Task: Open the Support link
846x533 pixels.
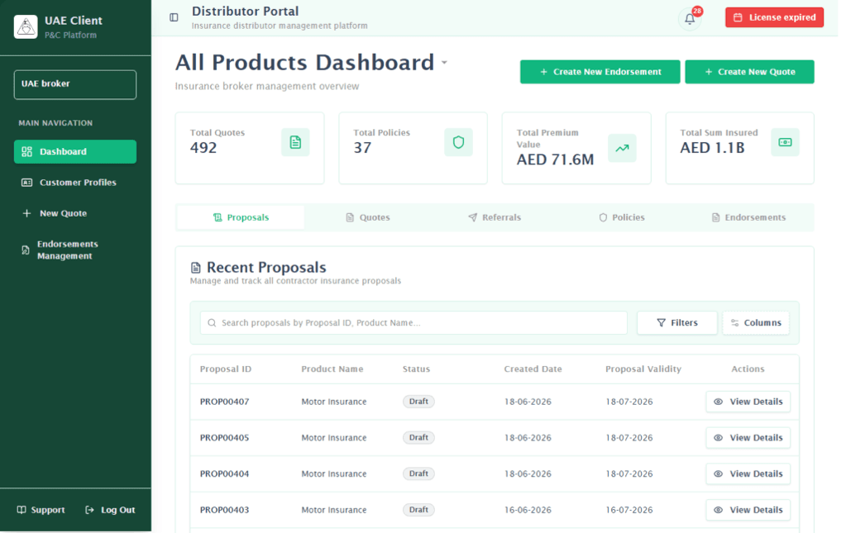Action: pyautogui.click(x=41, y=510)
